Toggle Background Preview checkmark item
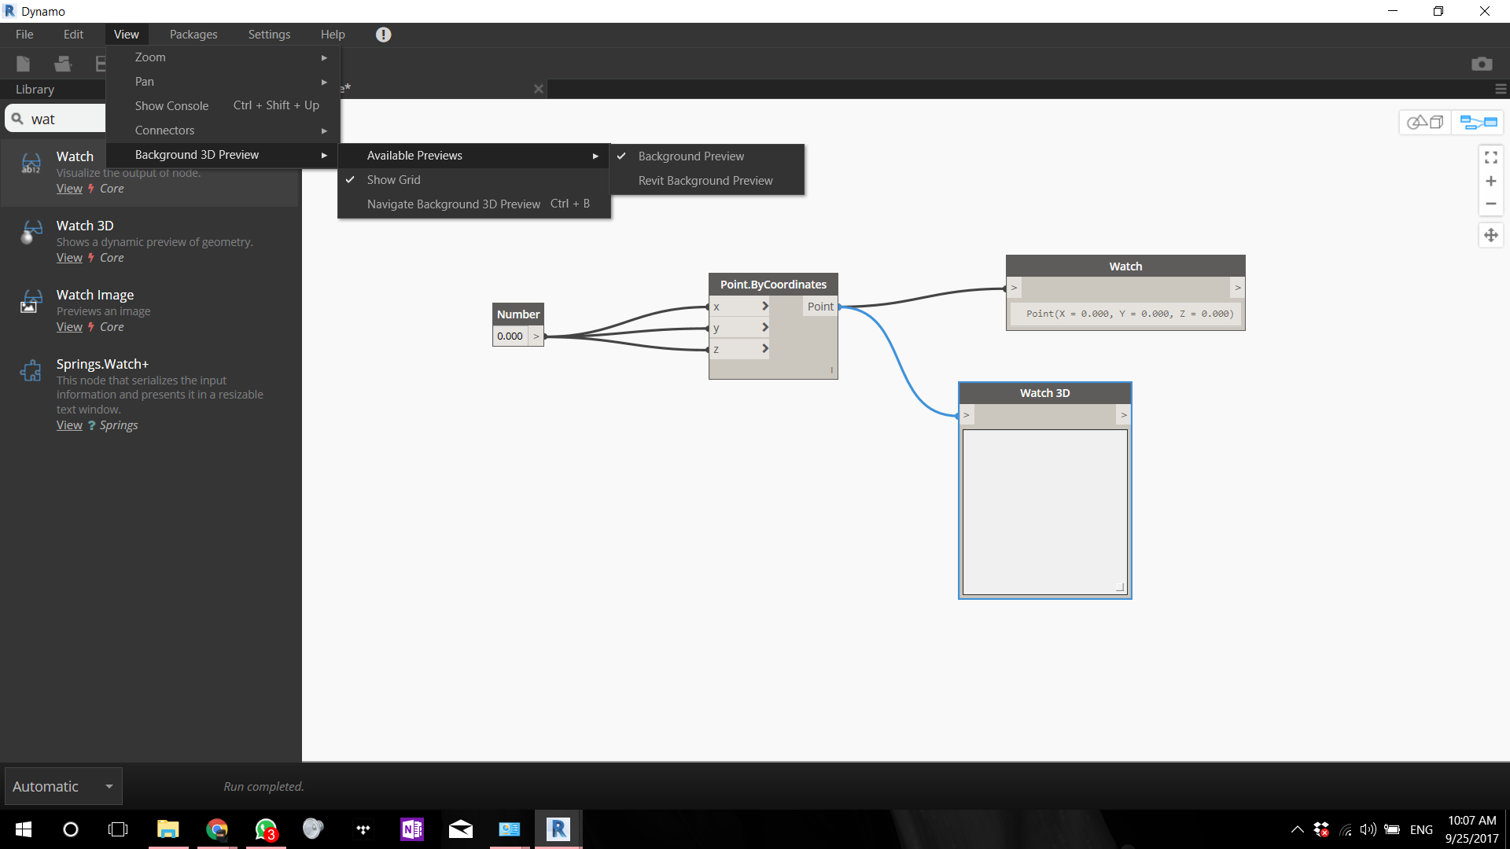1510x849 pixels. point(706,156)
